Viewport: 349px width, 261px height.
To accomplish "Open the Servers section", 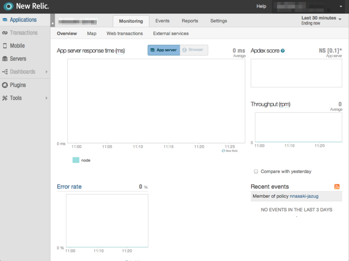I will [18, 59].
